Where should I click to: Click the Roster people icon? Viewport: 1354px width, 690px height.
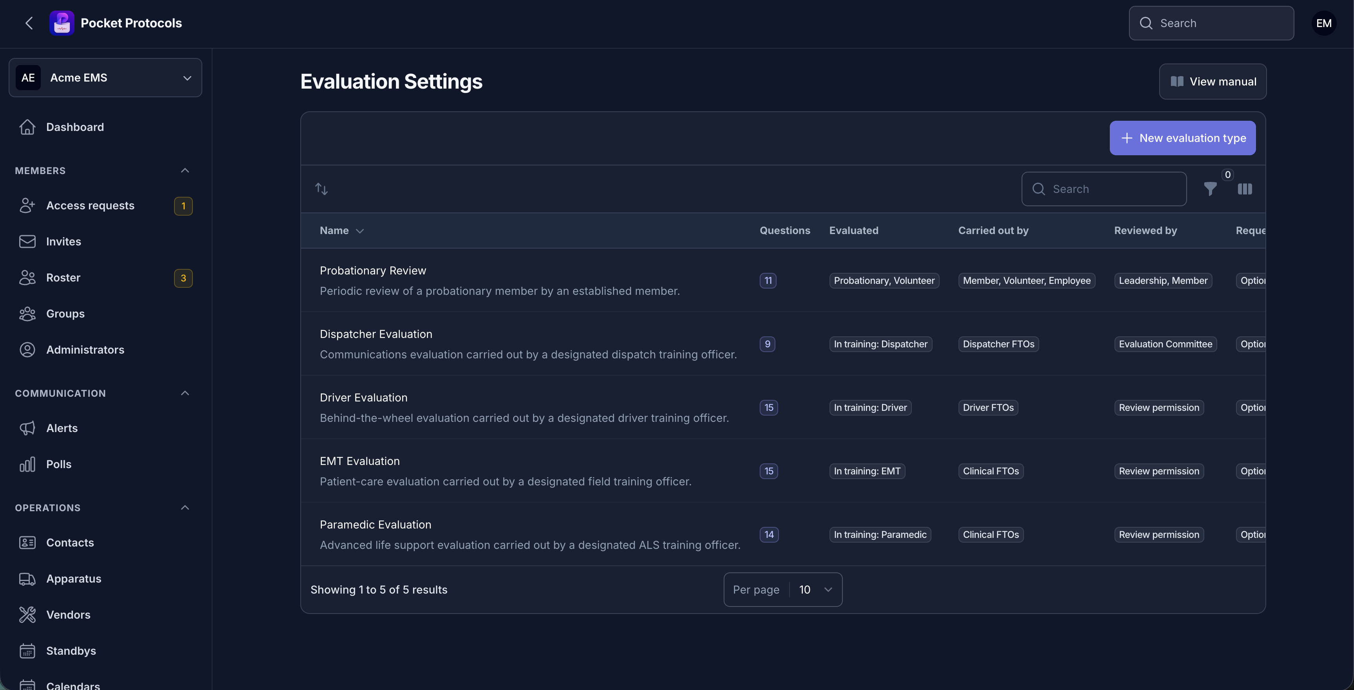coord(27,278)
